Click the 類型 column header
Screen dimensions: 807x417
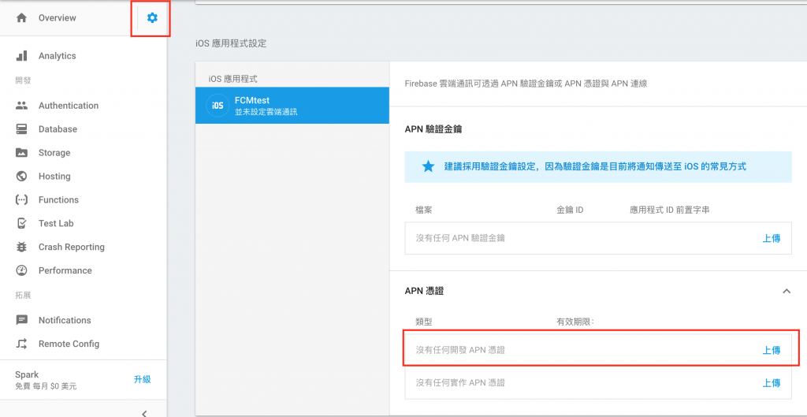pyautogui.click(x=423, y=322)
